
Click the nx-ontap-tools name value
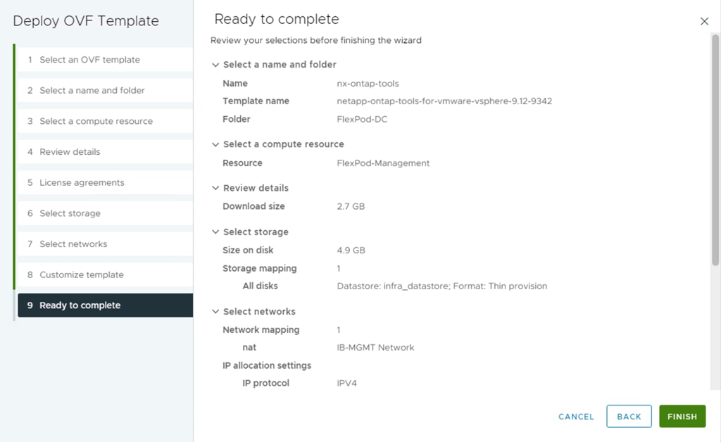tap(368, 83)
